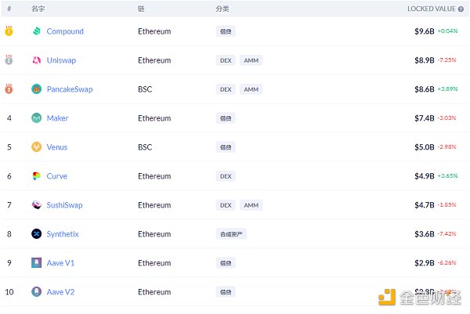Click the Aave V1 logo icon
Screen dimensions: 470x314
(36, 263)
